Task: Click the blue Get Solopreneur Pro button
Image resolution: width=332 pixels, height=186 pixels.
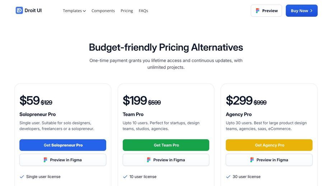Action: pos(63,145)
